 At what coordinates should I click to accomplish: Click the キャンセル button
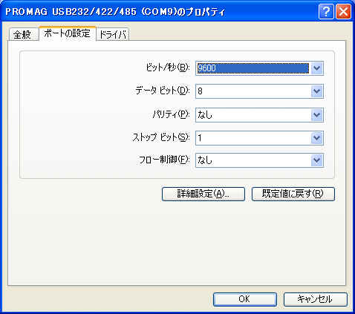click(316, 299)
